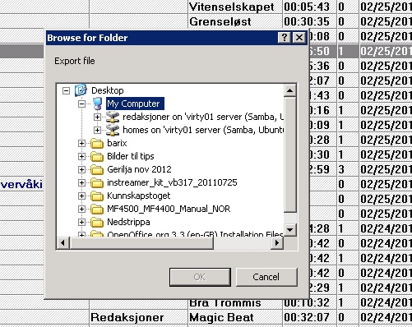
Task: Click the help question mark button
Action: point(285,38)
